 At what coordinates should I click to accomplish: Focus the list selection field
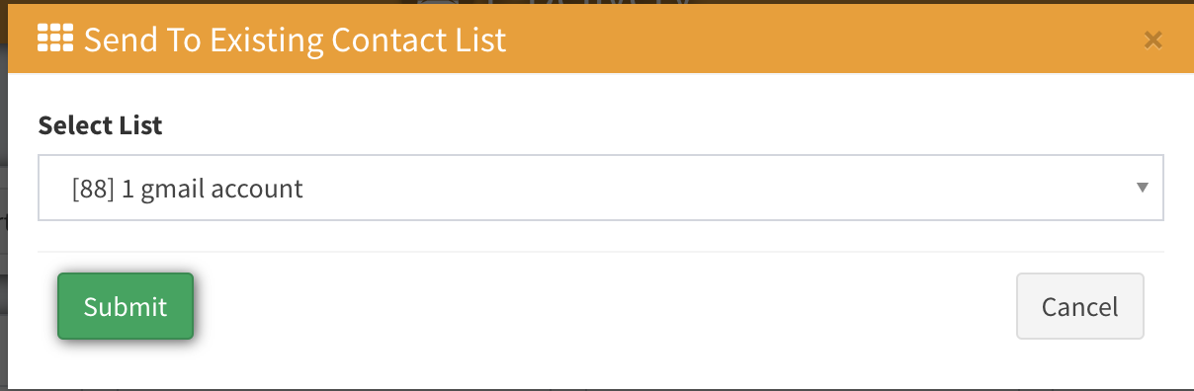[x=601, y=187]
